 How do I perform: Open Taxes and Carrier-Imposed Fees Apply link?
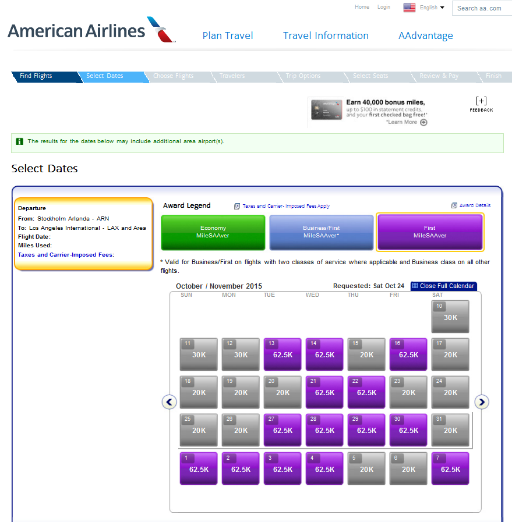(286, 206)
